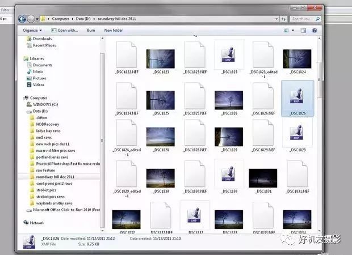The image size is (352, 255).
Task: Select the _DSC1831.NEF file icon
Action: (297, 173)
